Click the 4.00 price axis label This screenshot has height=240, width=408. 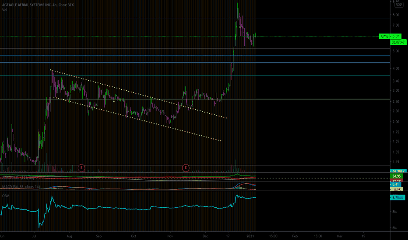coord(396,69)
